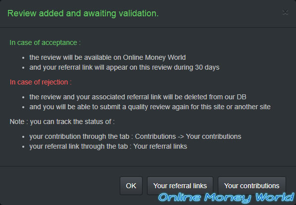The height and width of the screenshot is (205, 296).
Task: Click the 'submit a quality review again' line
Action: click(x=150, y=107)
